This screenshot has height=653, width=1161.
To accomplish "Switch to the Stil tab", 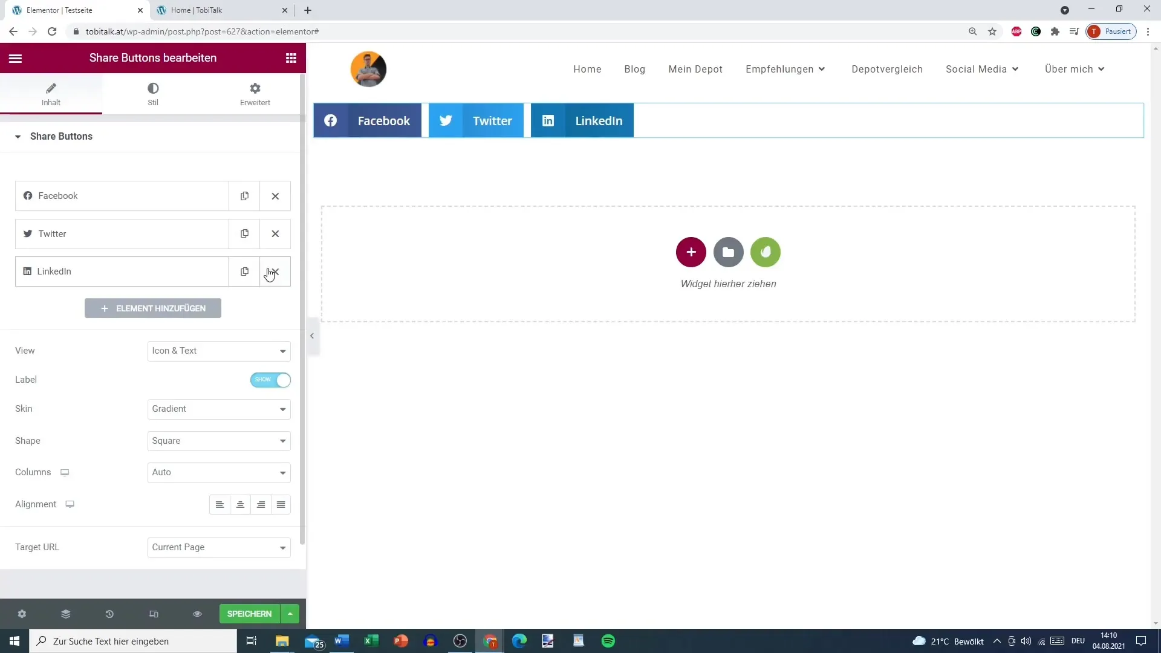I will 153,94.
